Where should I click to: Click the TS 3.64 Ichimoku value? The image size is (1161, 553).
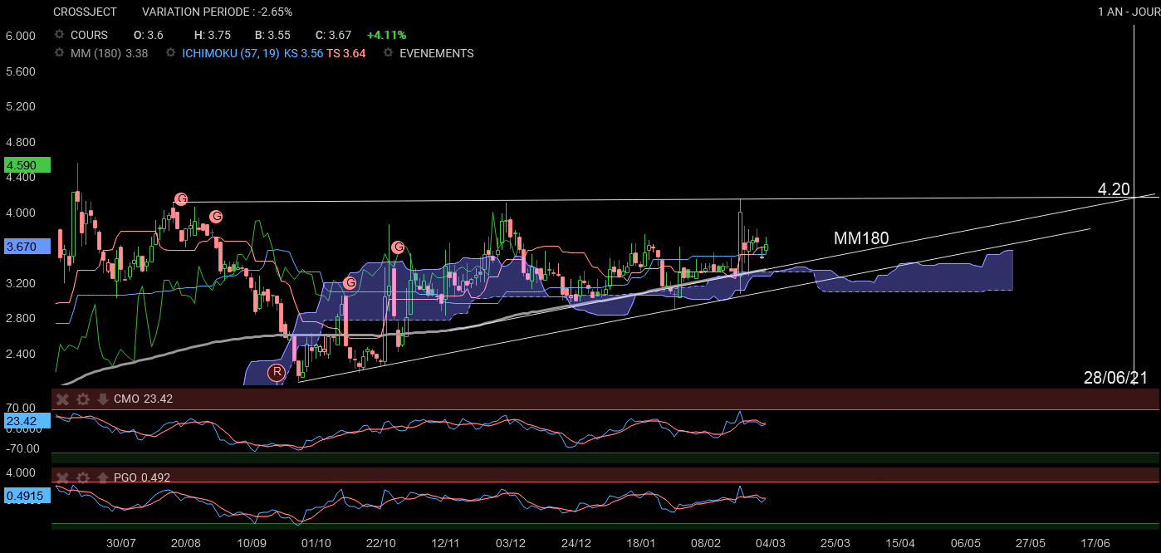pos(345,53)
